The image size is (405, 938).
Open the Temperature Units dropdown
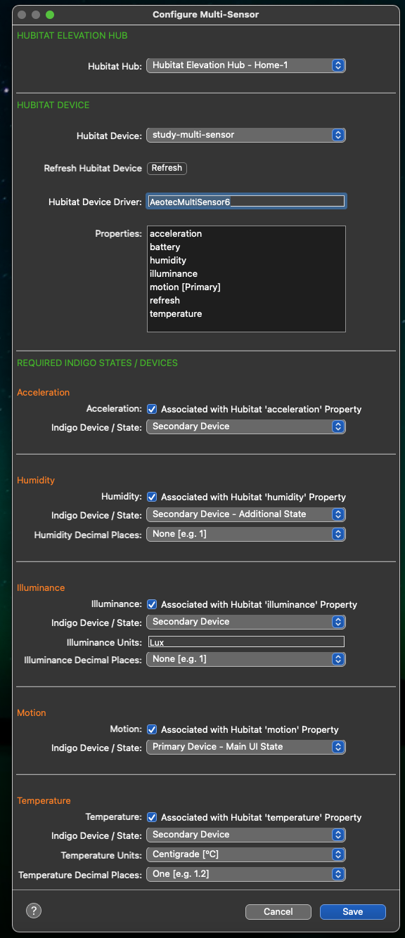coord(246,854)
